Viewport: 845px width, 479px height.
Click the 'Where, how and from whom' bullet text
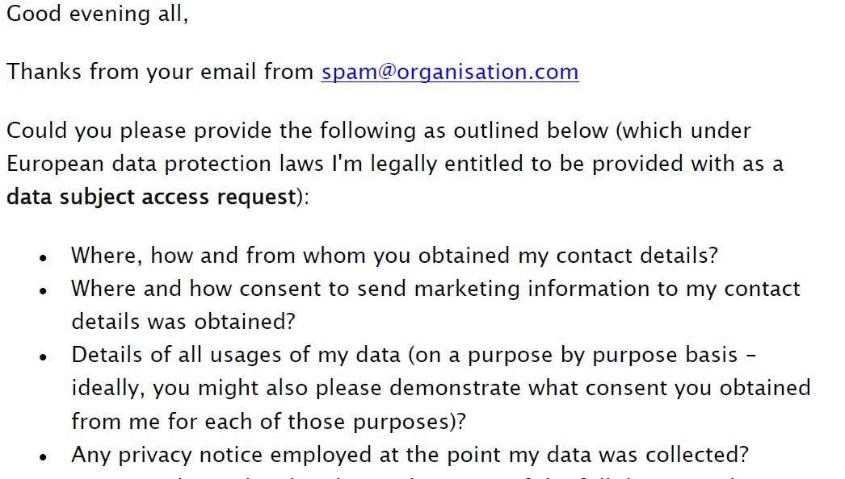click(x=394, y=255)
